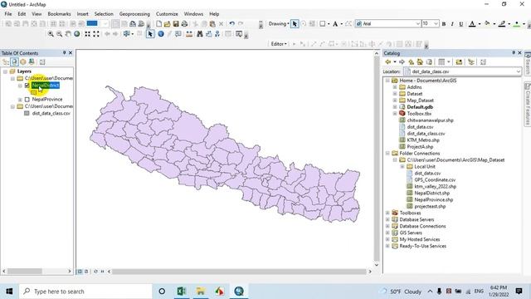Image resolution: width=531 pixels, height=299 pixels.
Task: Click the Full Extent globe icon
Action: click(x=77, y=34)
